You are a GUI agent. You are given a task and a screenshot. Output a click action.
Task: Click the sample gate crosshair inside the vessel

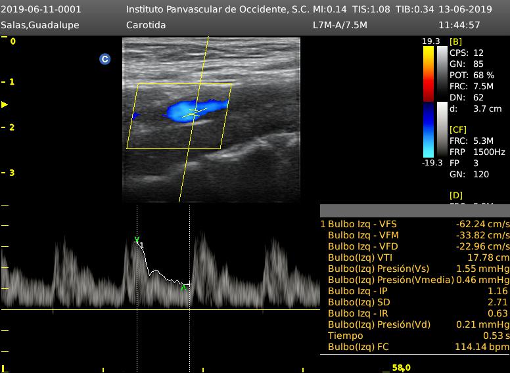tap(194, 113)
